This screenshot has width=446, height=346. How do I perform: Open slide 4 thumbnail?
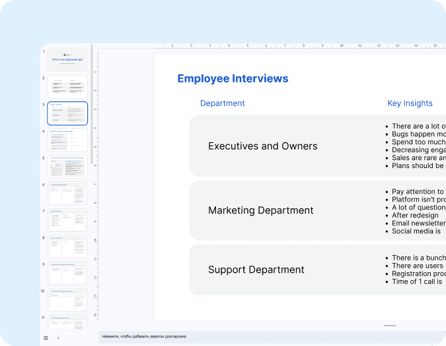click(67, 140)
